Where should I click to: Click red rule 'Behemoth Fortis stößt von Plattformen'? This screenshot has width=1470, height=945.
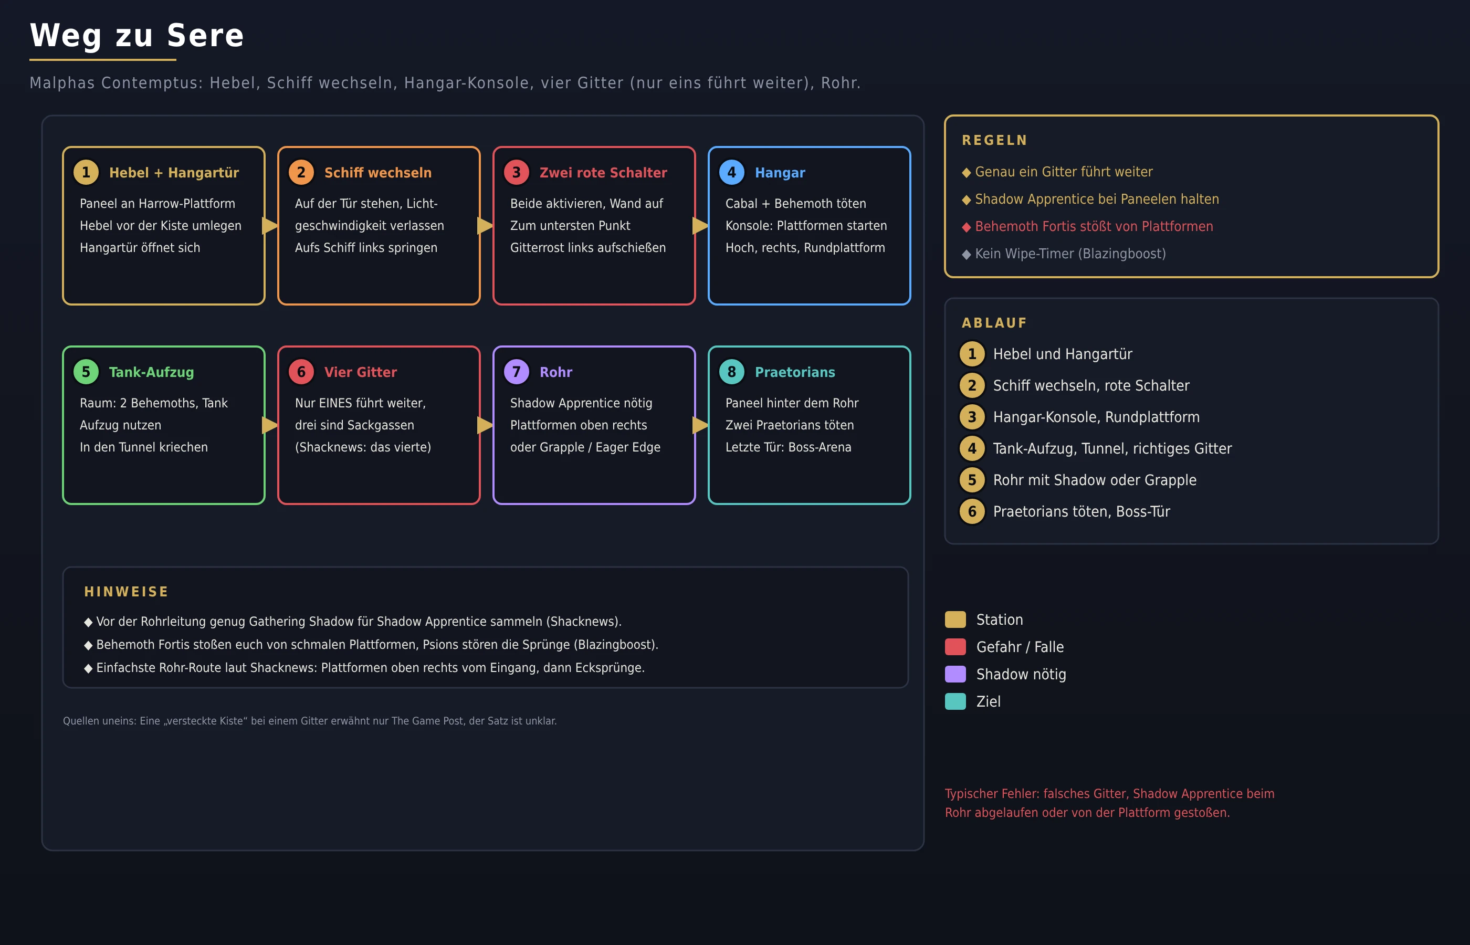tap(1087, 226)
